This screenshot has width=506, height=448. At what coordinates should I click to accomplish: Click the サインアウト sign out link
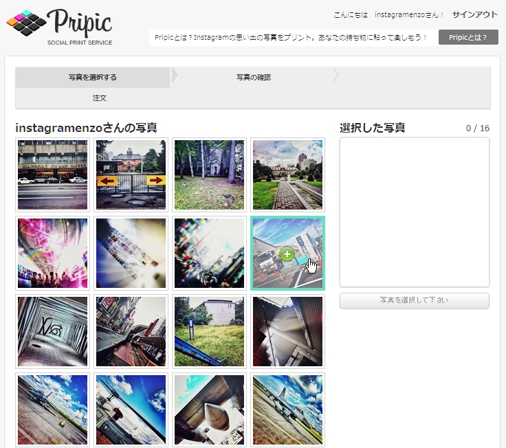474,14
